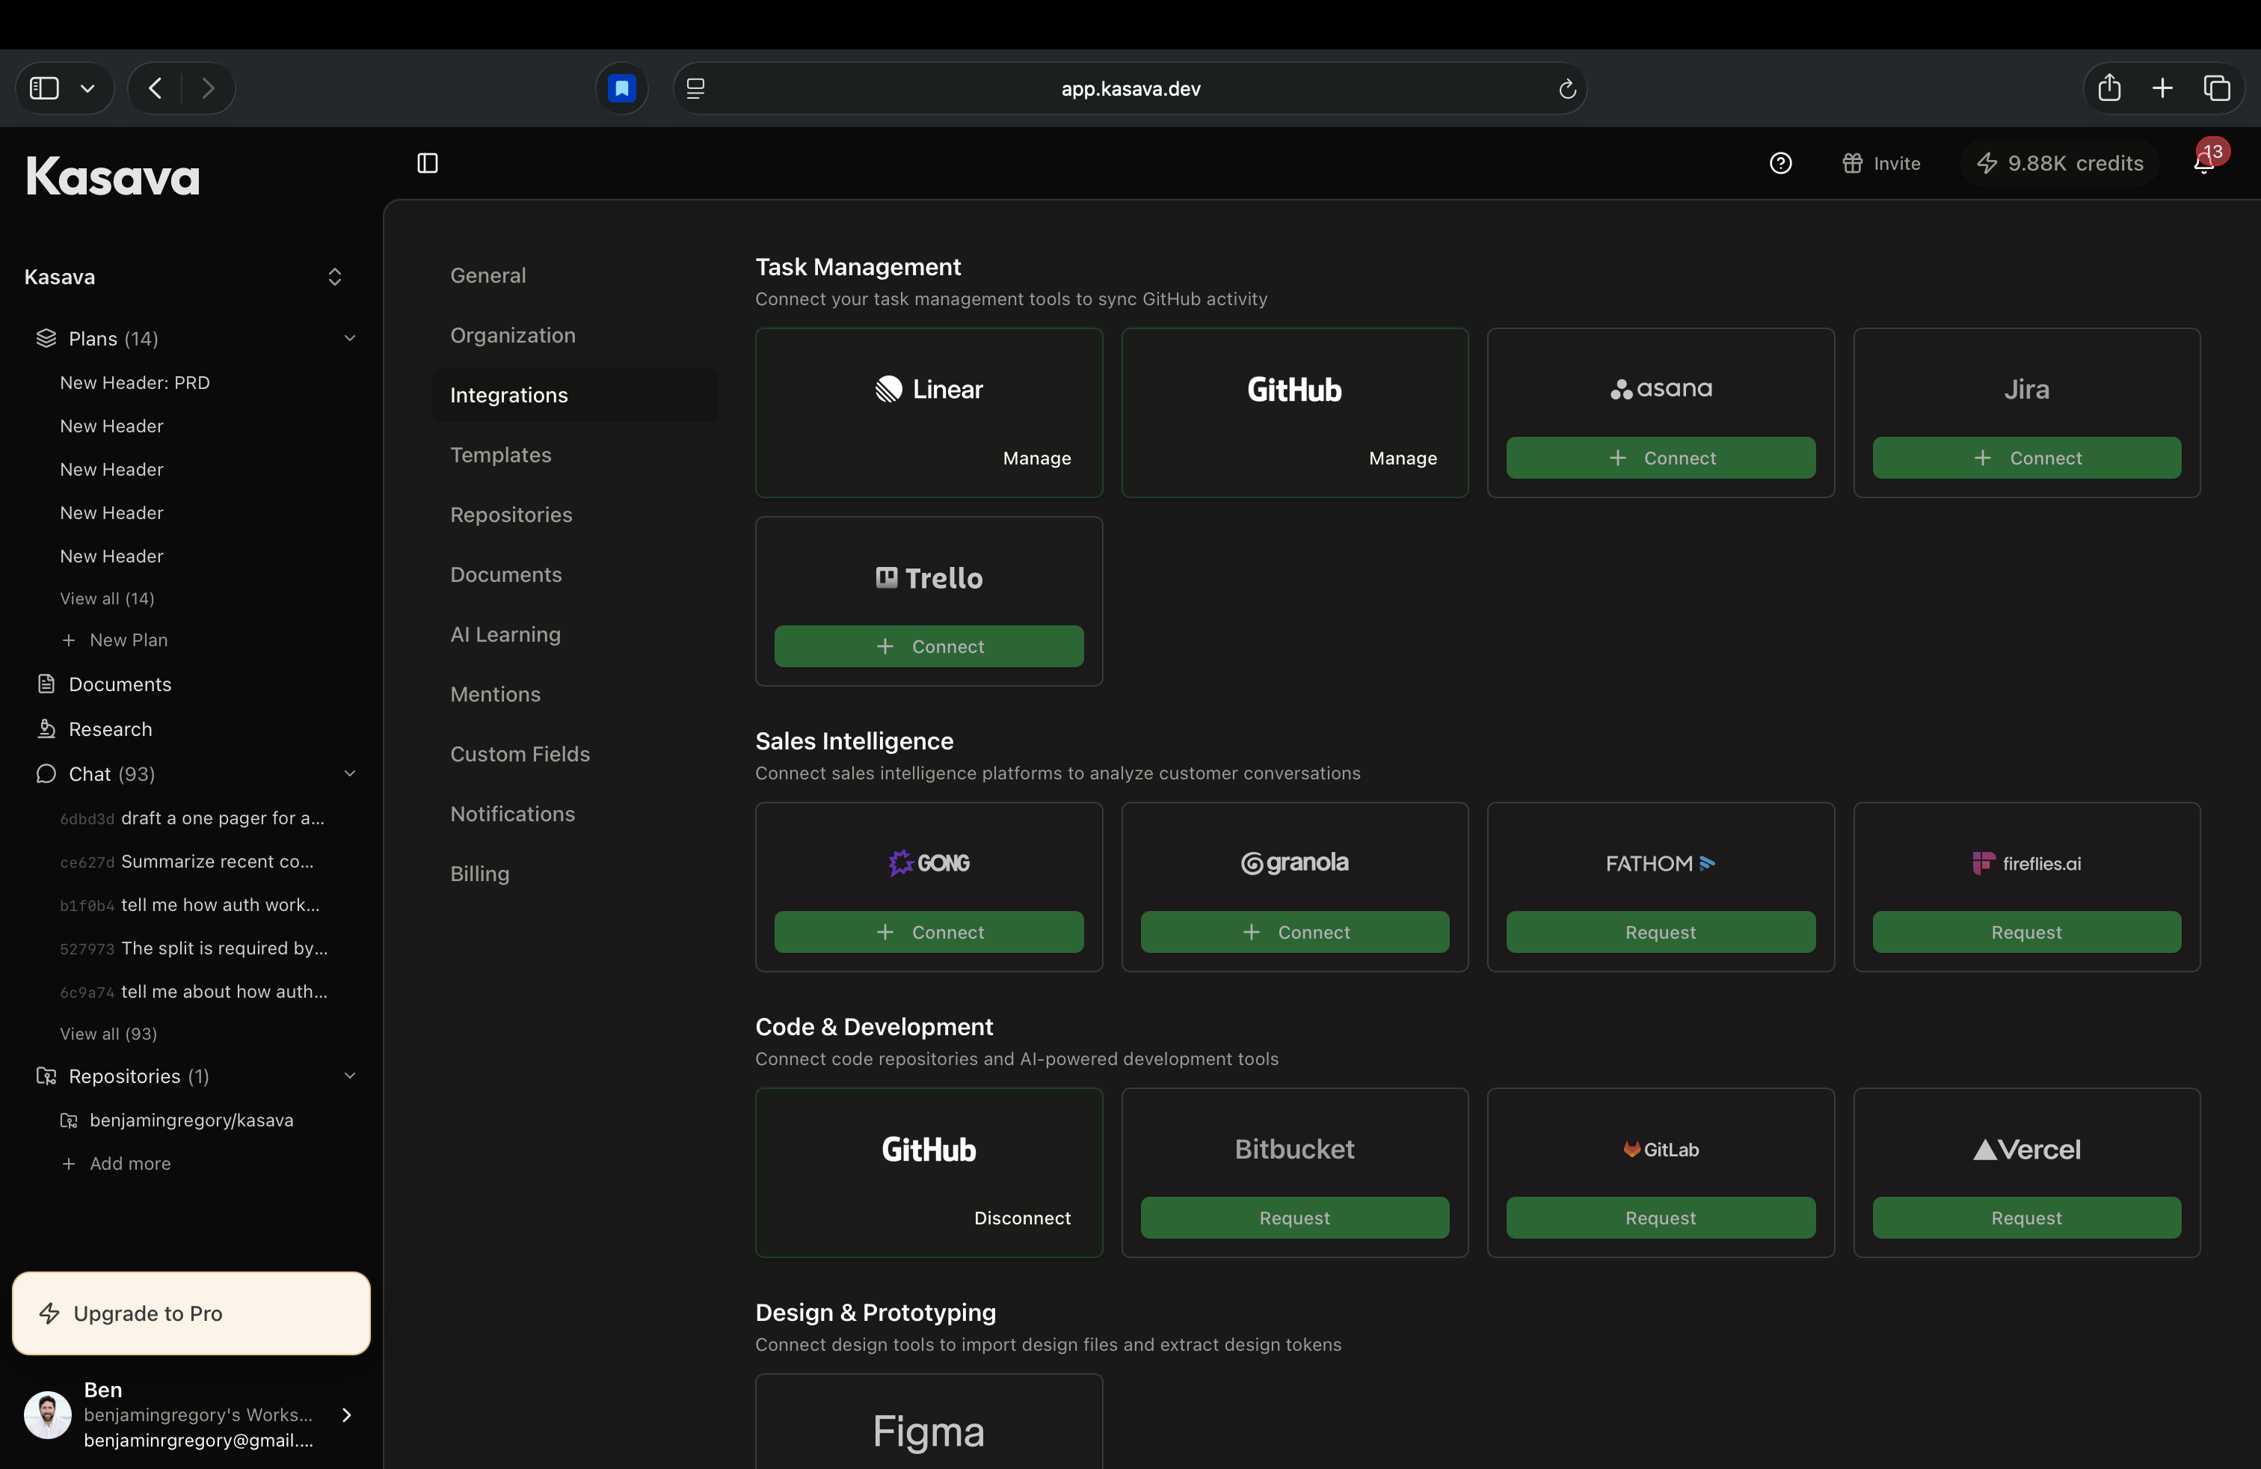This screenshot has height=1469, width=2261.
Task: Click the Kasava logo
Action: point(113,177)
